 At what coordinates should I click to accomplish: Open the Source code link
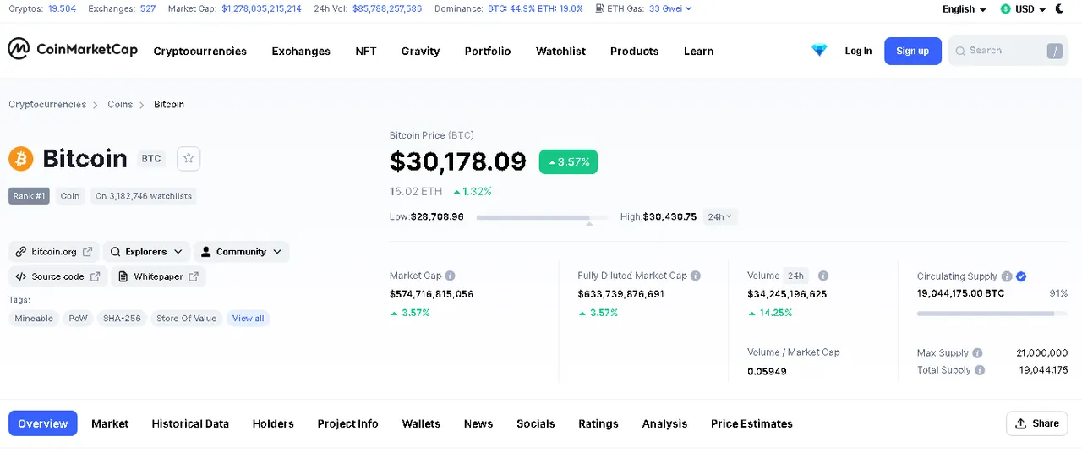[x=58, y=276]
